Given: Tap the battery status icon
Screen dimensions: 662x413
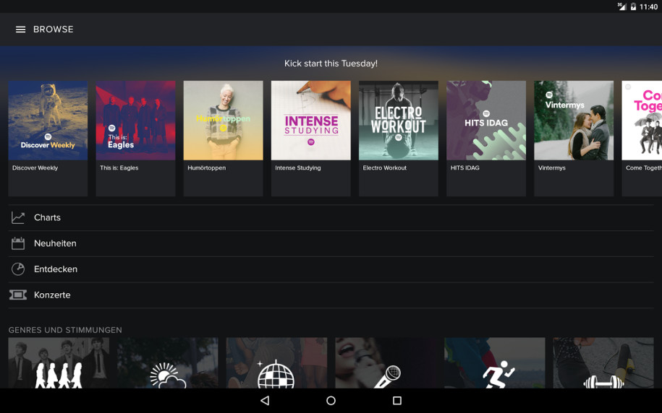Looking at the screenshot, I should point(633,6).
